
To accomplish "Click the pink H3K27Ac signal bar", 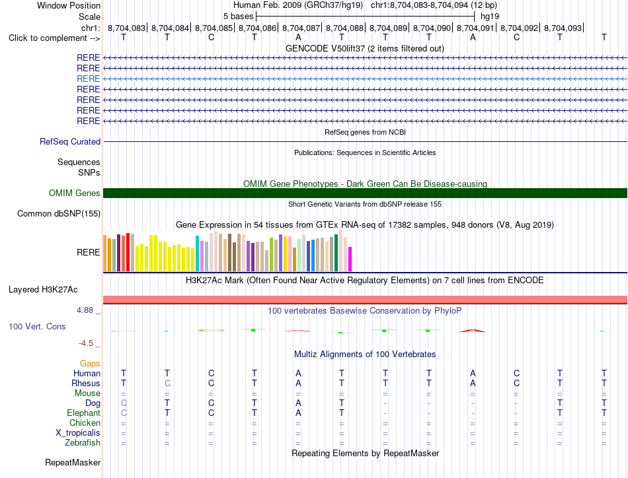I will coord(365,300).
